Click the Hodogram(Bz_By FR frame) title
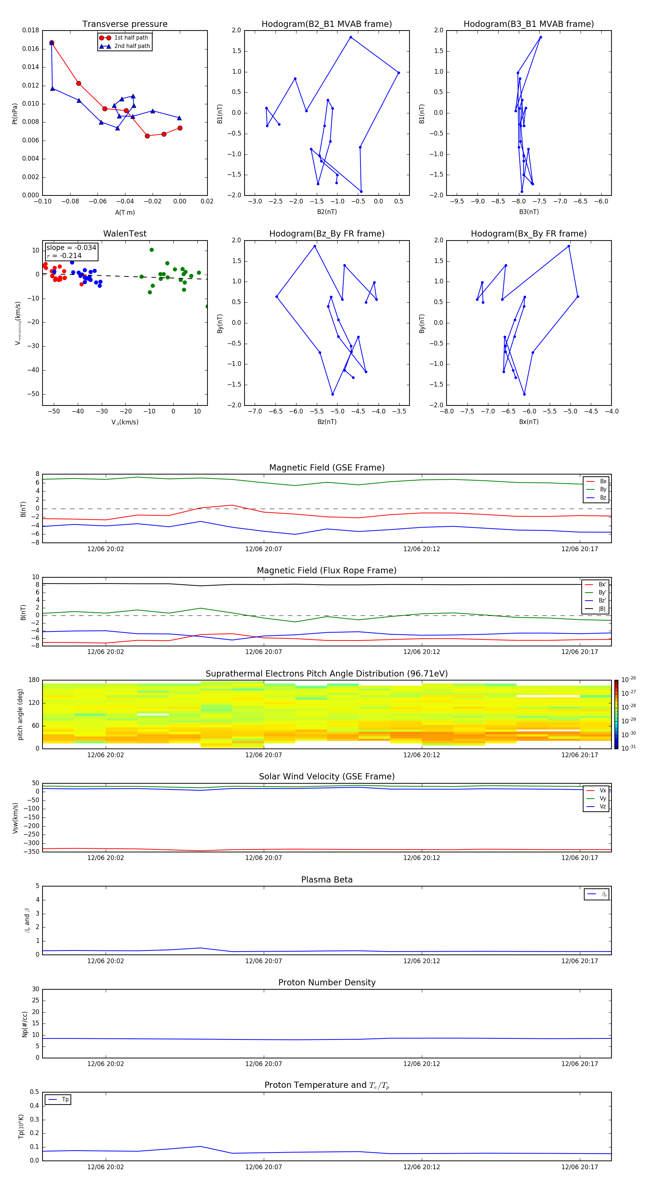 [x=327, y=234]
